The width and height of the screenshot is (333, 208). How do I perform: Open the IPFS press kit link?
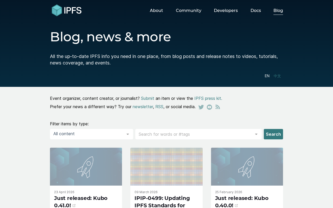[x=208, y=98]
